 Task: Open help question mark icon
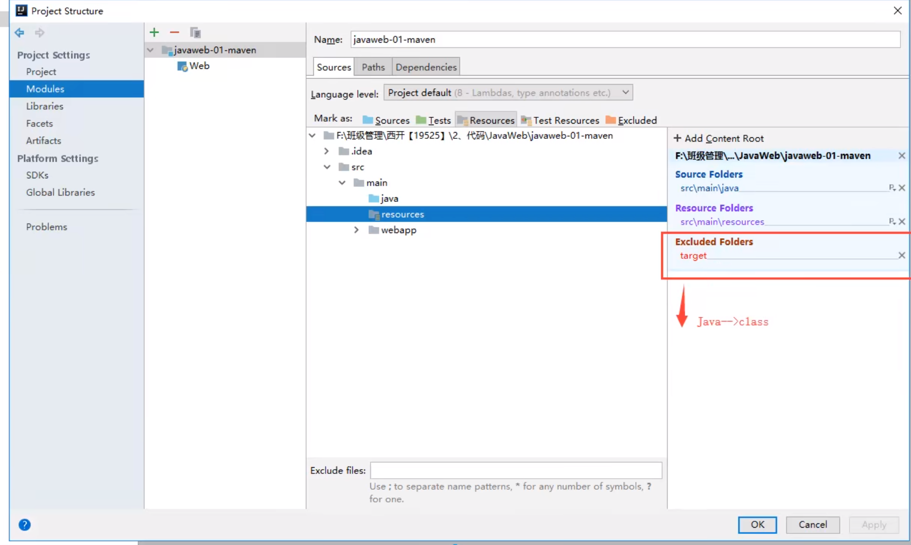point(25,524)
